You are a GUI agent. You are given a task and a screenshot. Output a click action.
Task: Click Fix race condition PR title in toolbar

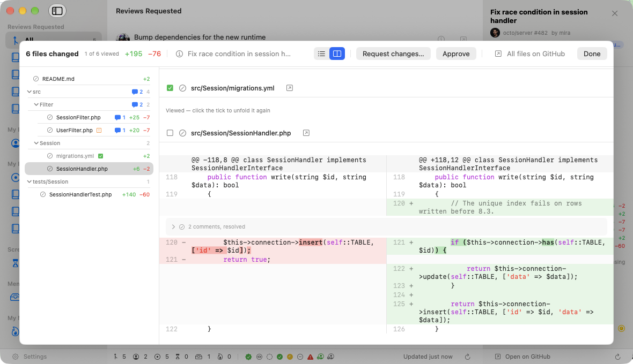coord(239,54)
